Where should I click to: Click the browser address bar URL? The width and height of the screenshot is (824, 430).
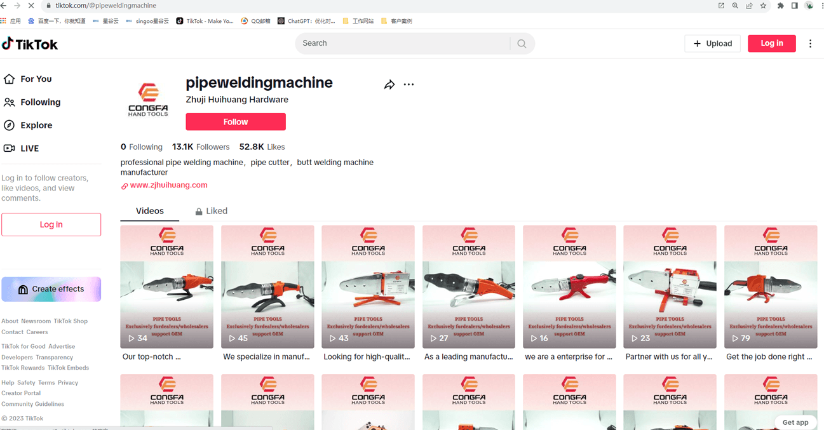105,6
